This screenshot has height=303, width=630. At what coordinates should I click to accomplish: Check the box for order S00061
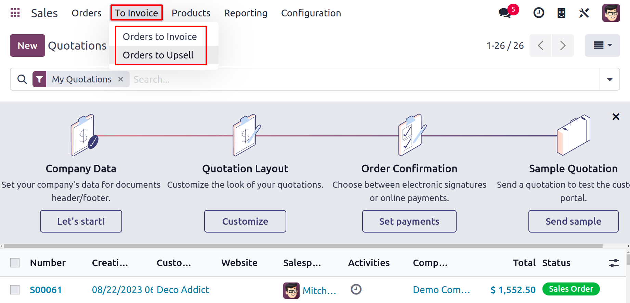[15, 290]
